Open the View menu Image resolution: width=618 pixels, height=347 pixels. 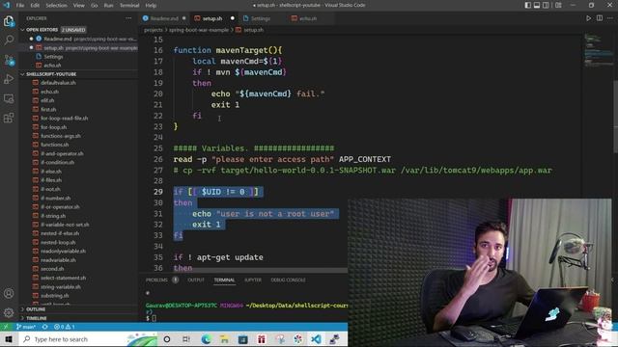(x=79, y=5)
